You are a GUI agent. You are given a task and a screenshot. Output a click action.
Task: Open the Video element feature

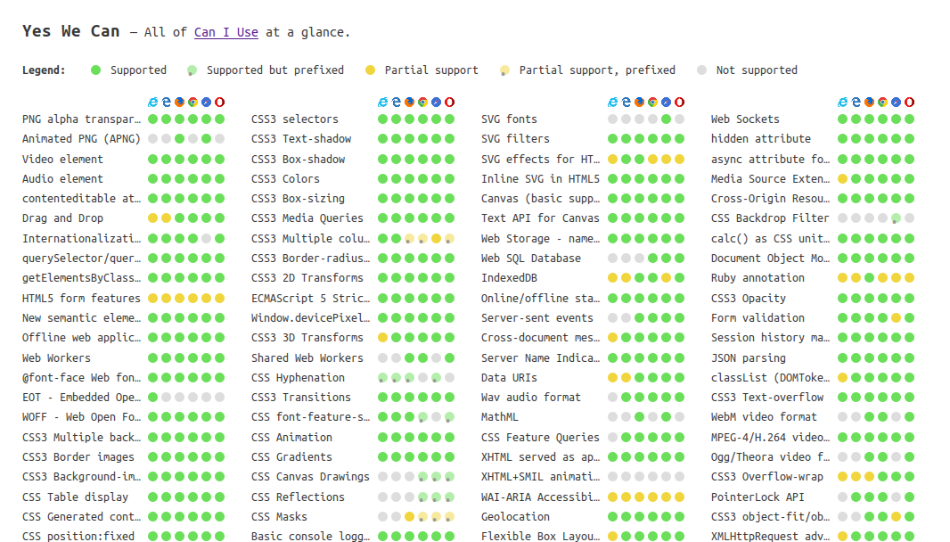coord(62,160)
